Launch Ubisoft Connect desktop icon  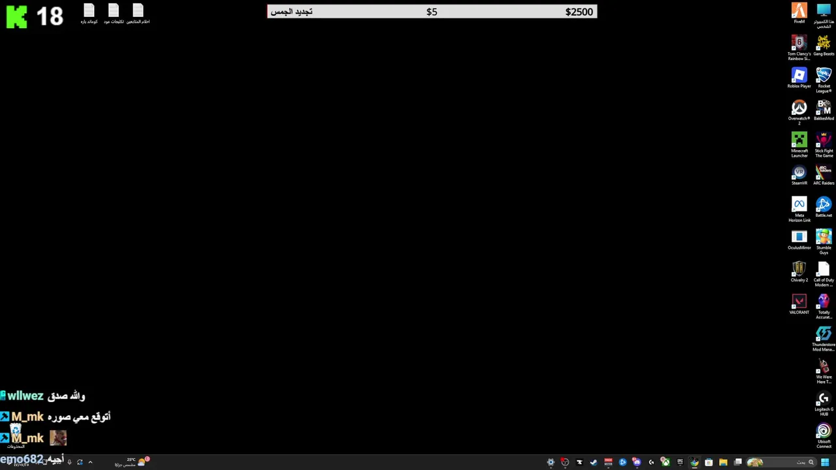824,435
